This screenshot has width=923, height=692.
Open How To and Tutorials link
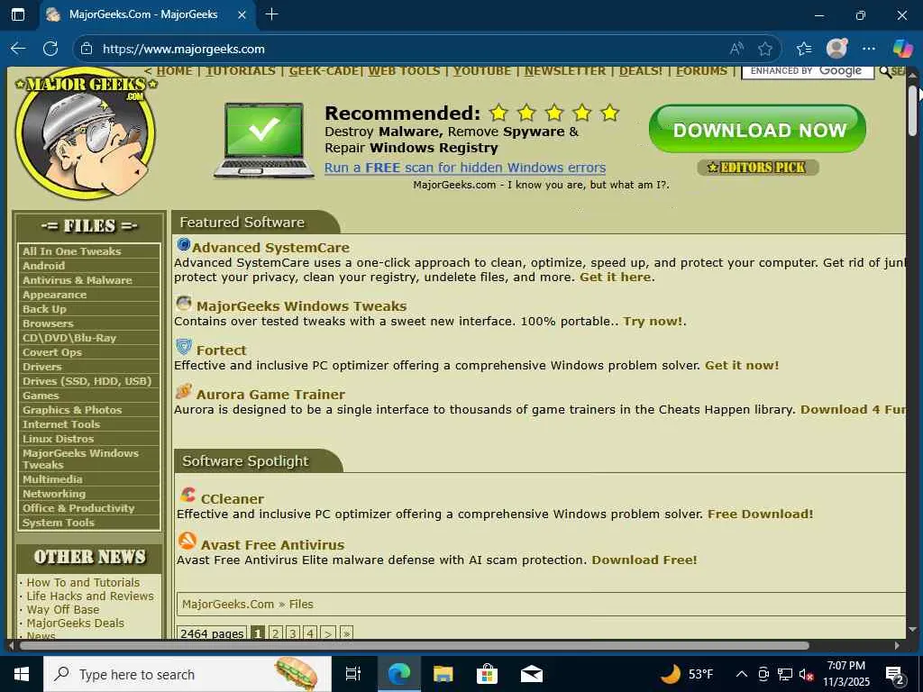(83, 583)
